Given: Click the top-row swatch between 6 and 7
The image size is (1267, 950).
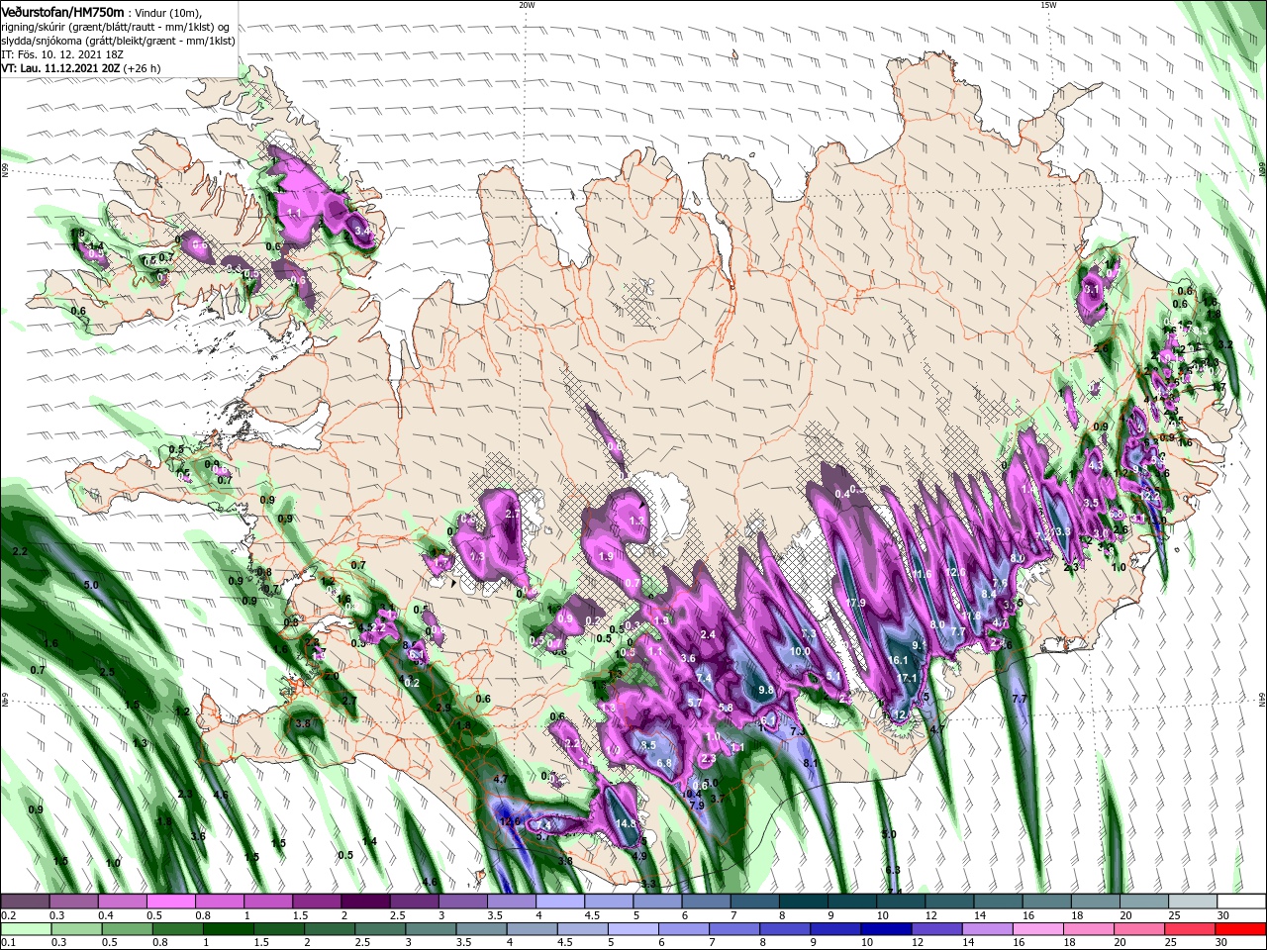Looking at the screenshot, I should coord(706,901).
